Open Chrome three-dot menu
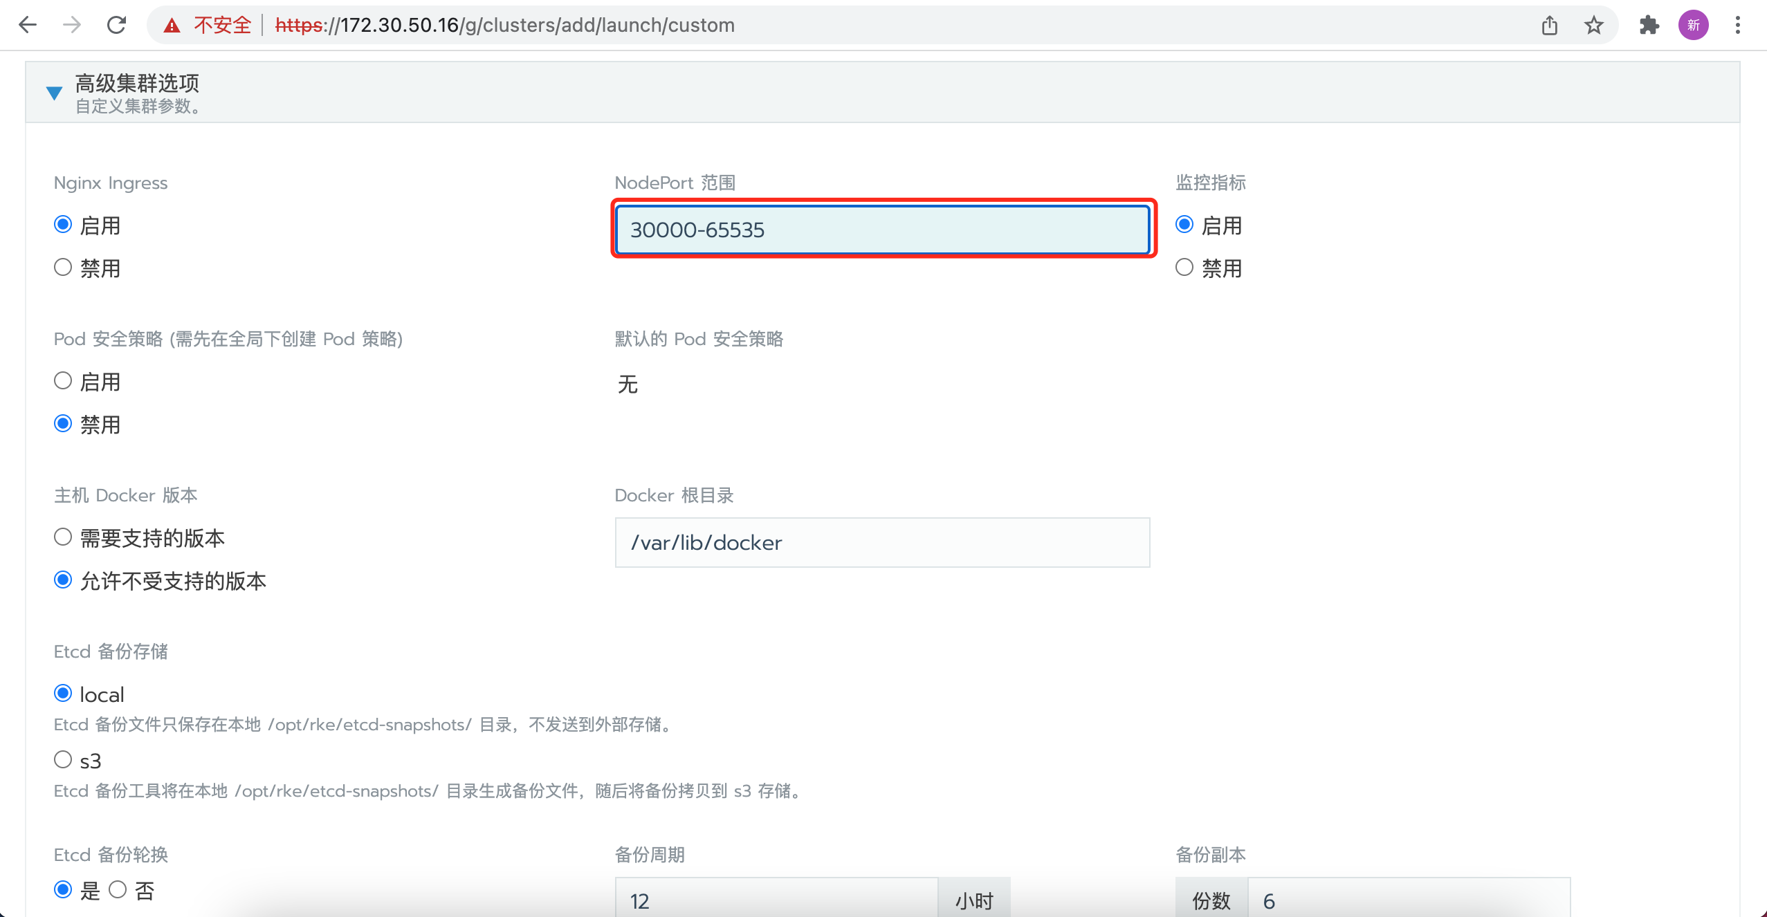The width and height of the screenshot is (1767, 917). click(x=1738, y=26)
